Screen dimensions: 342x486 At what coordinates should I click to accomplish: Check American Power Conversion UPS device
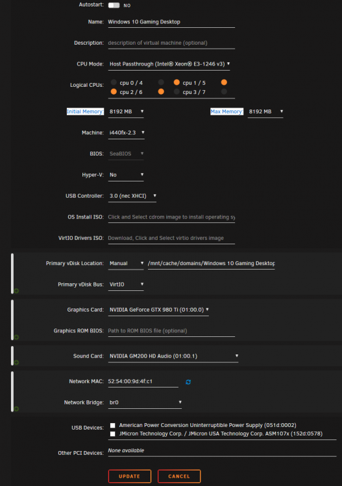[x=113, y=425]
